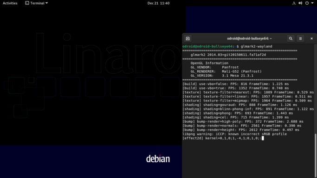Click the network status icon

click(294, 3)
